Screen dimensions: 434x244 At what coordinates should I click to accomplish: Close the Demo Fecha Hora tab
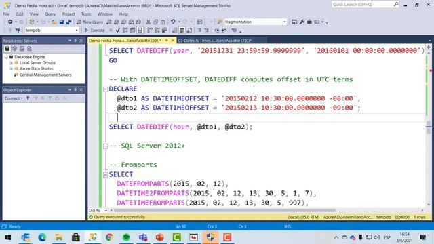(173, 41)
